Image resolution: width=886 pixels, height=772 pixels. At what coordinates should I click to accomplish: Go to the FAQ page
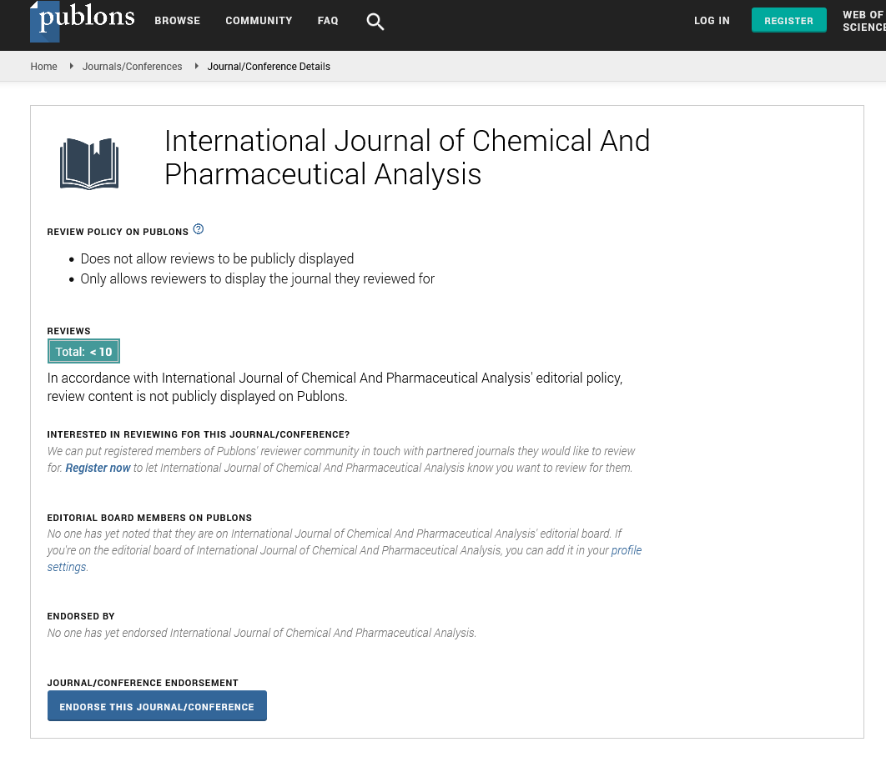[328, 21]
